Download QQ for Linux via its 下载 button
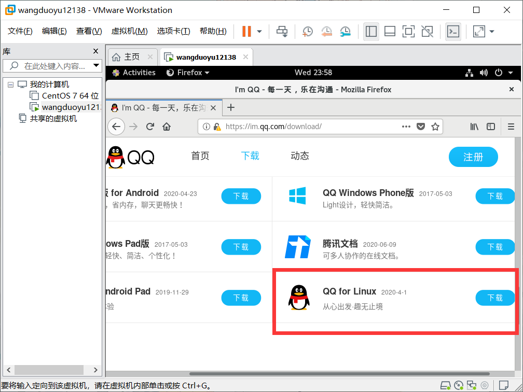 [x=494, y=298]
